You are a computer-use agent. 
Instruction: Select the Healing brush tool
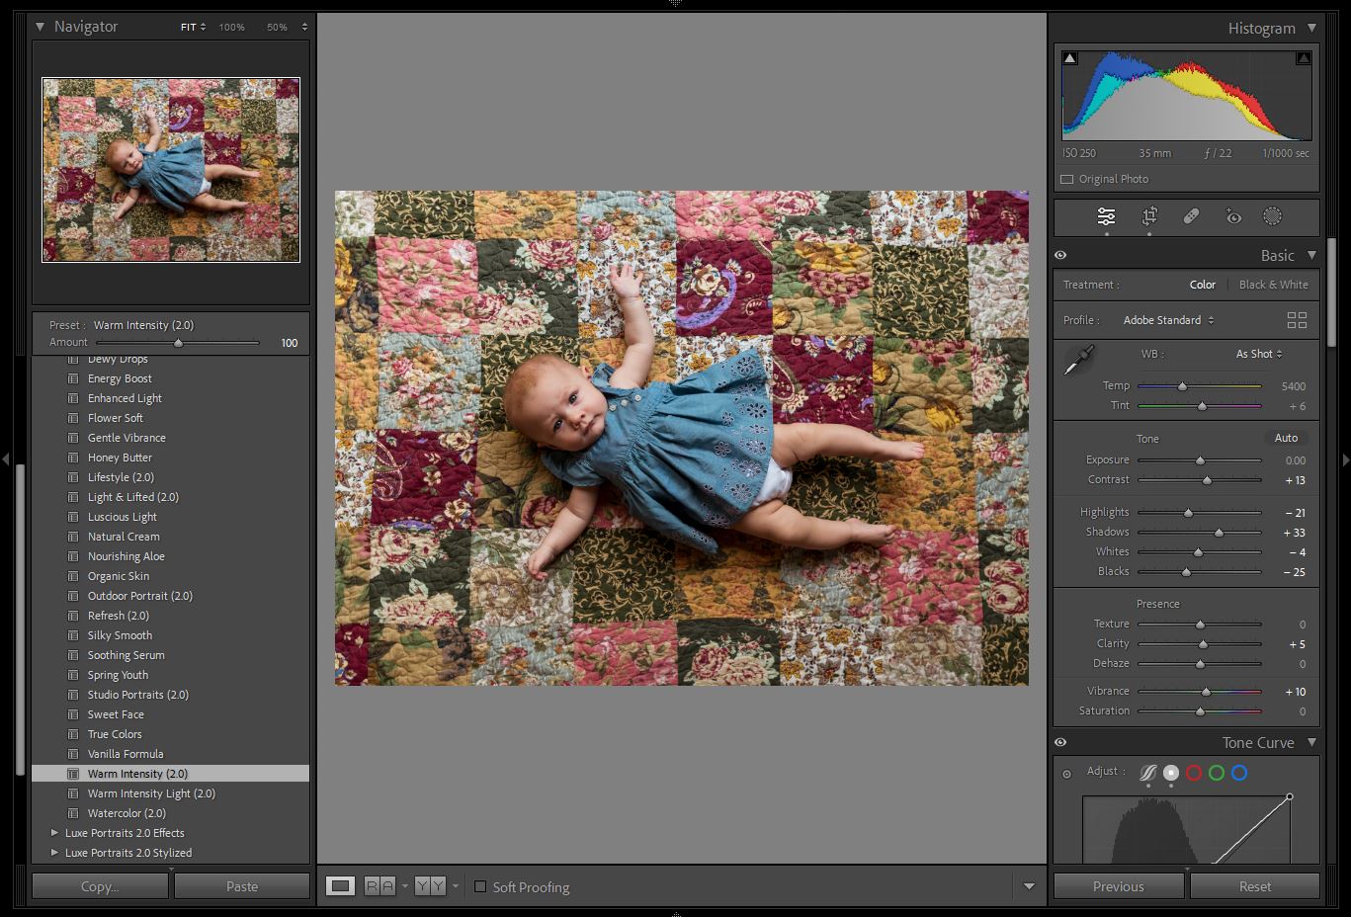coord(1191,216)
